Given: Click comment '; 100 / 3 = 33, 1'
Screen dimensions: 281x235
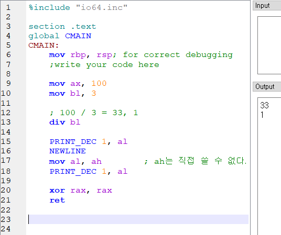Looking at the screenshot, I should pos(93,113).
